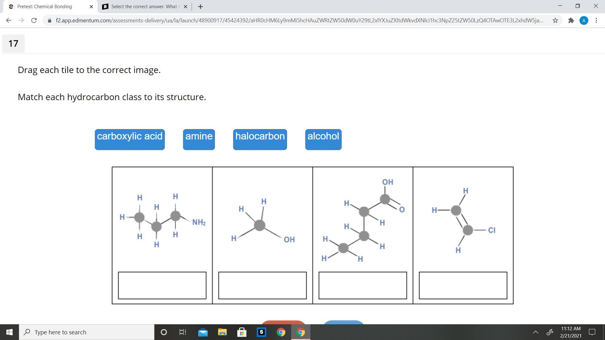Open the Chrome profile avatar
The width and height of the screenshot is (605, 340).
pos(584,20)
